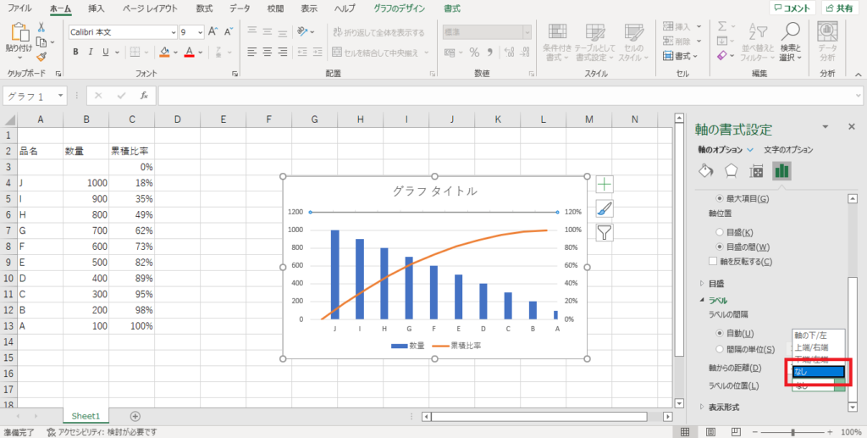Image resolution: width=867 pixels, height=438 pixels.
Task: Open the ファイル tab
Action: point(19,8)
